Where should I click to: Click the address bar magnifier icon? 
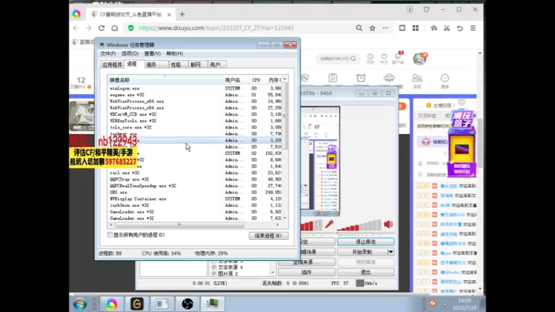[359, 28]
